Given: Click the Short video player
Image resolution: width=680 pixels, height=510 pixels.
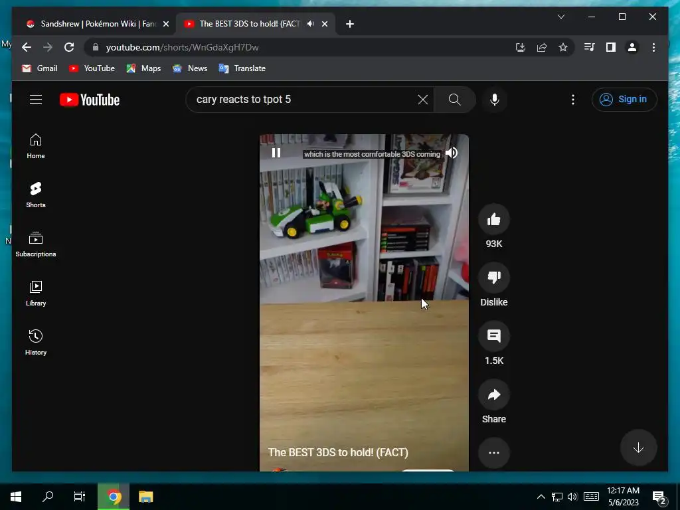Looking at the screenshot, I should (364, 302).
